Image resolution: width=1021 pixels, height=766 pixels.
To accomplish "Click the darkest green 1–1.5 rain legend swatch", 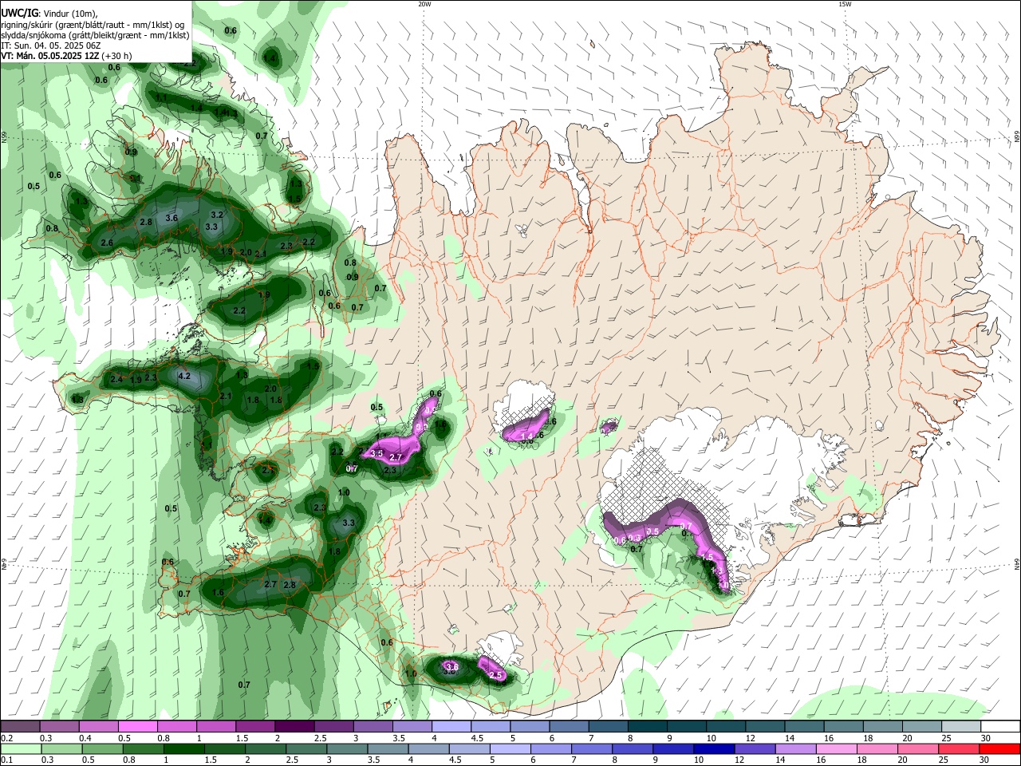I will tap(183, 748).
